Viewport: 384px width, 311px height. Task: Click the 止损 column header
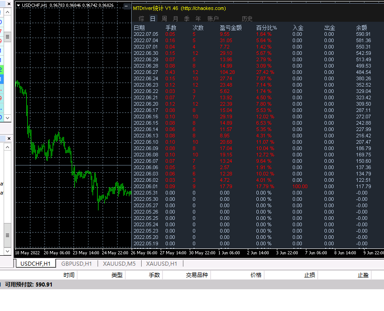click(310, 275)
